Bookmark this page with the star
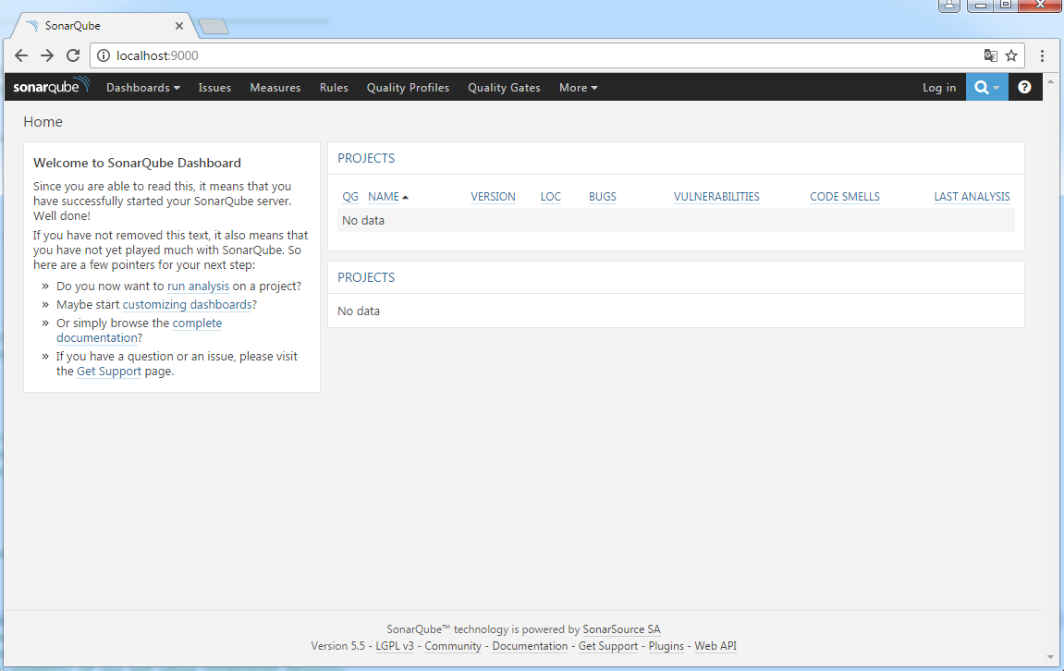 click(x=1011, y=55)
